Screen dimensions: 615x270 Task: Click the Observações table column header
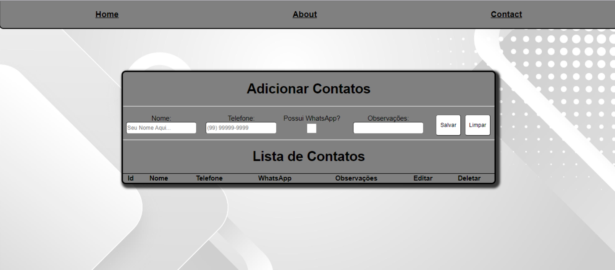click(x=356, y=178)
